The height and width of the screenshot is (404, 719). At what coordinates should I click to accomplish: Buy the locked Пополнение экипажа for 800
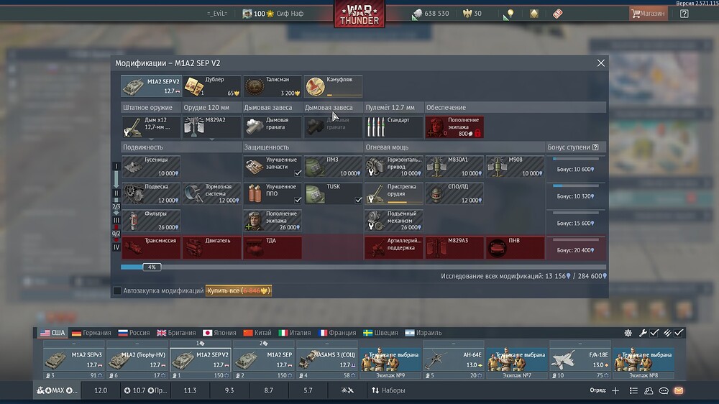tap(454, 127)
